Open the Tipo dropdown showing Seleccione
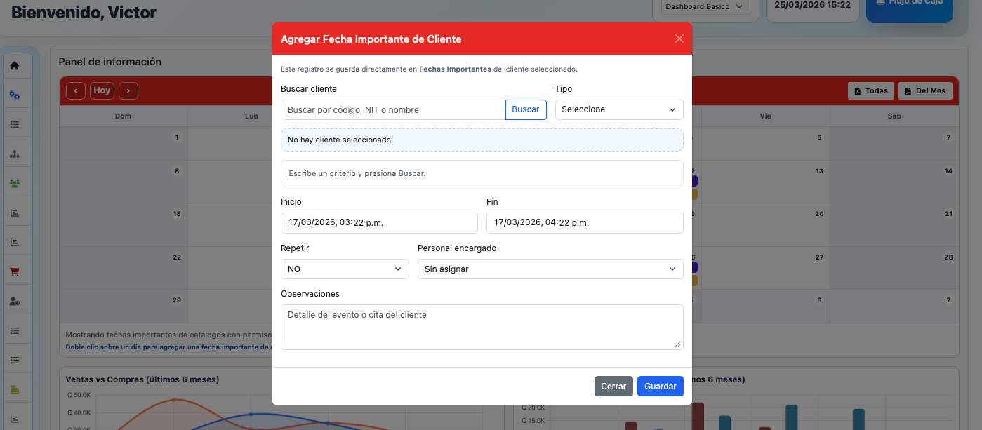 (x=618, y=109)
